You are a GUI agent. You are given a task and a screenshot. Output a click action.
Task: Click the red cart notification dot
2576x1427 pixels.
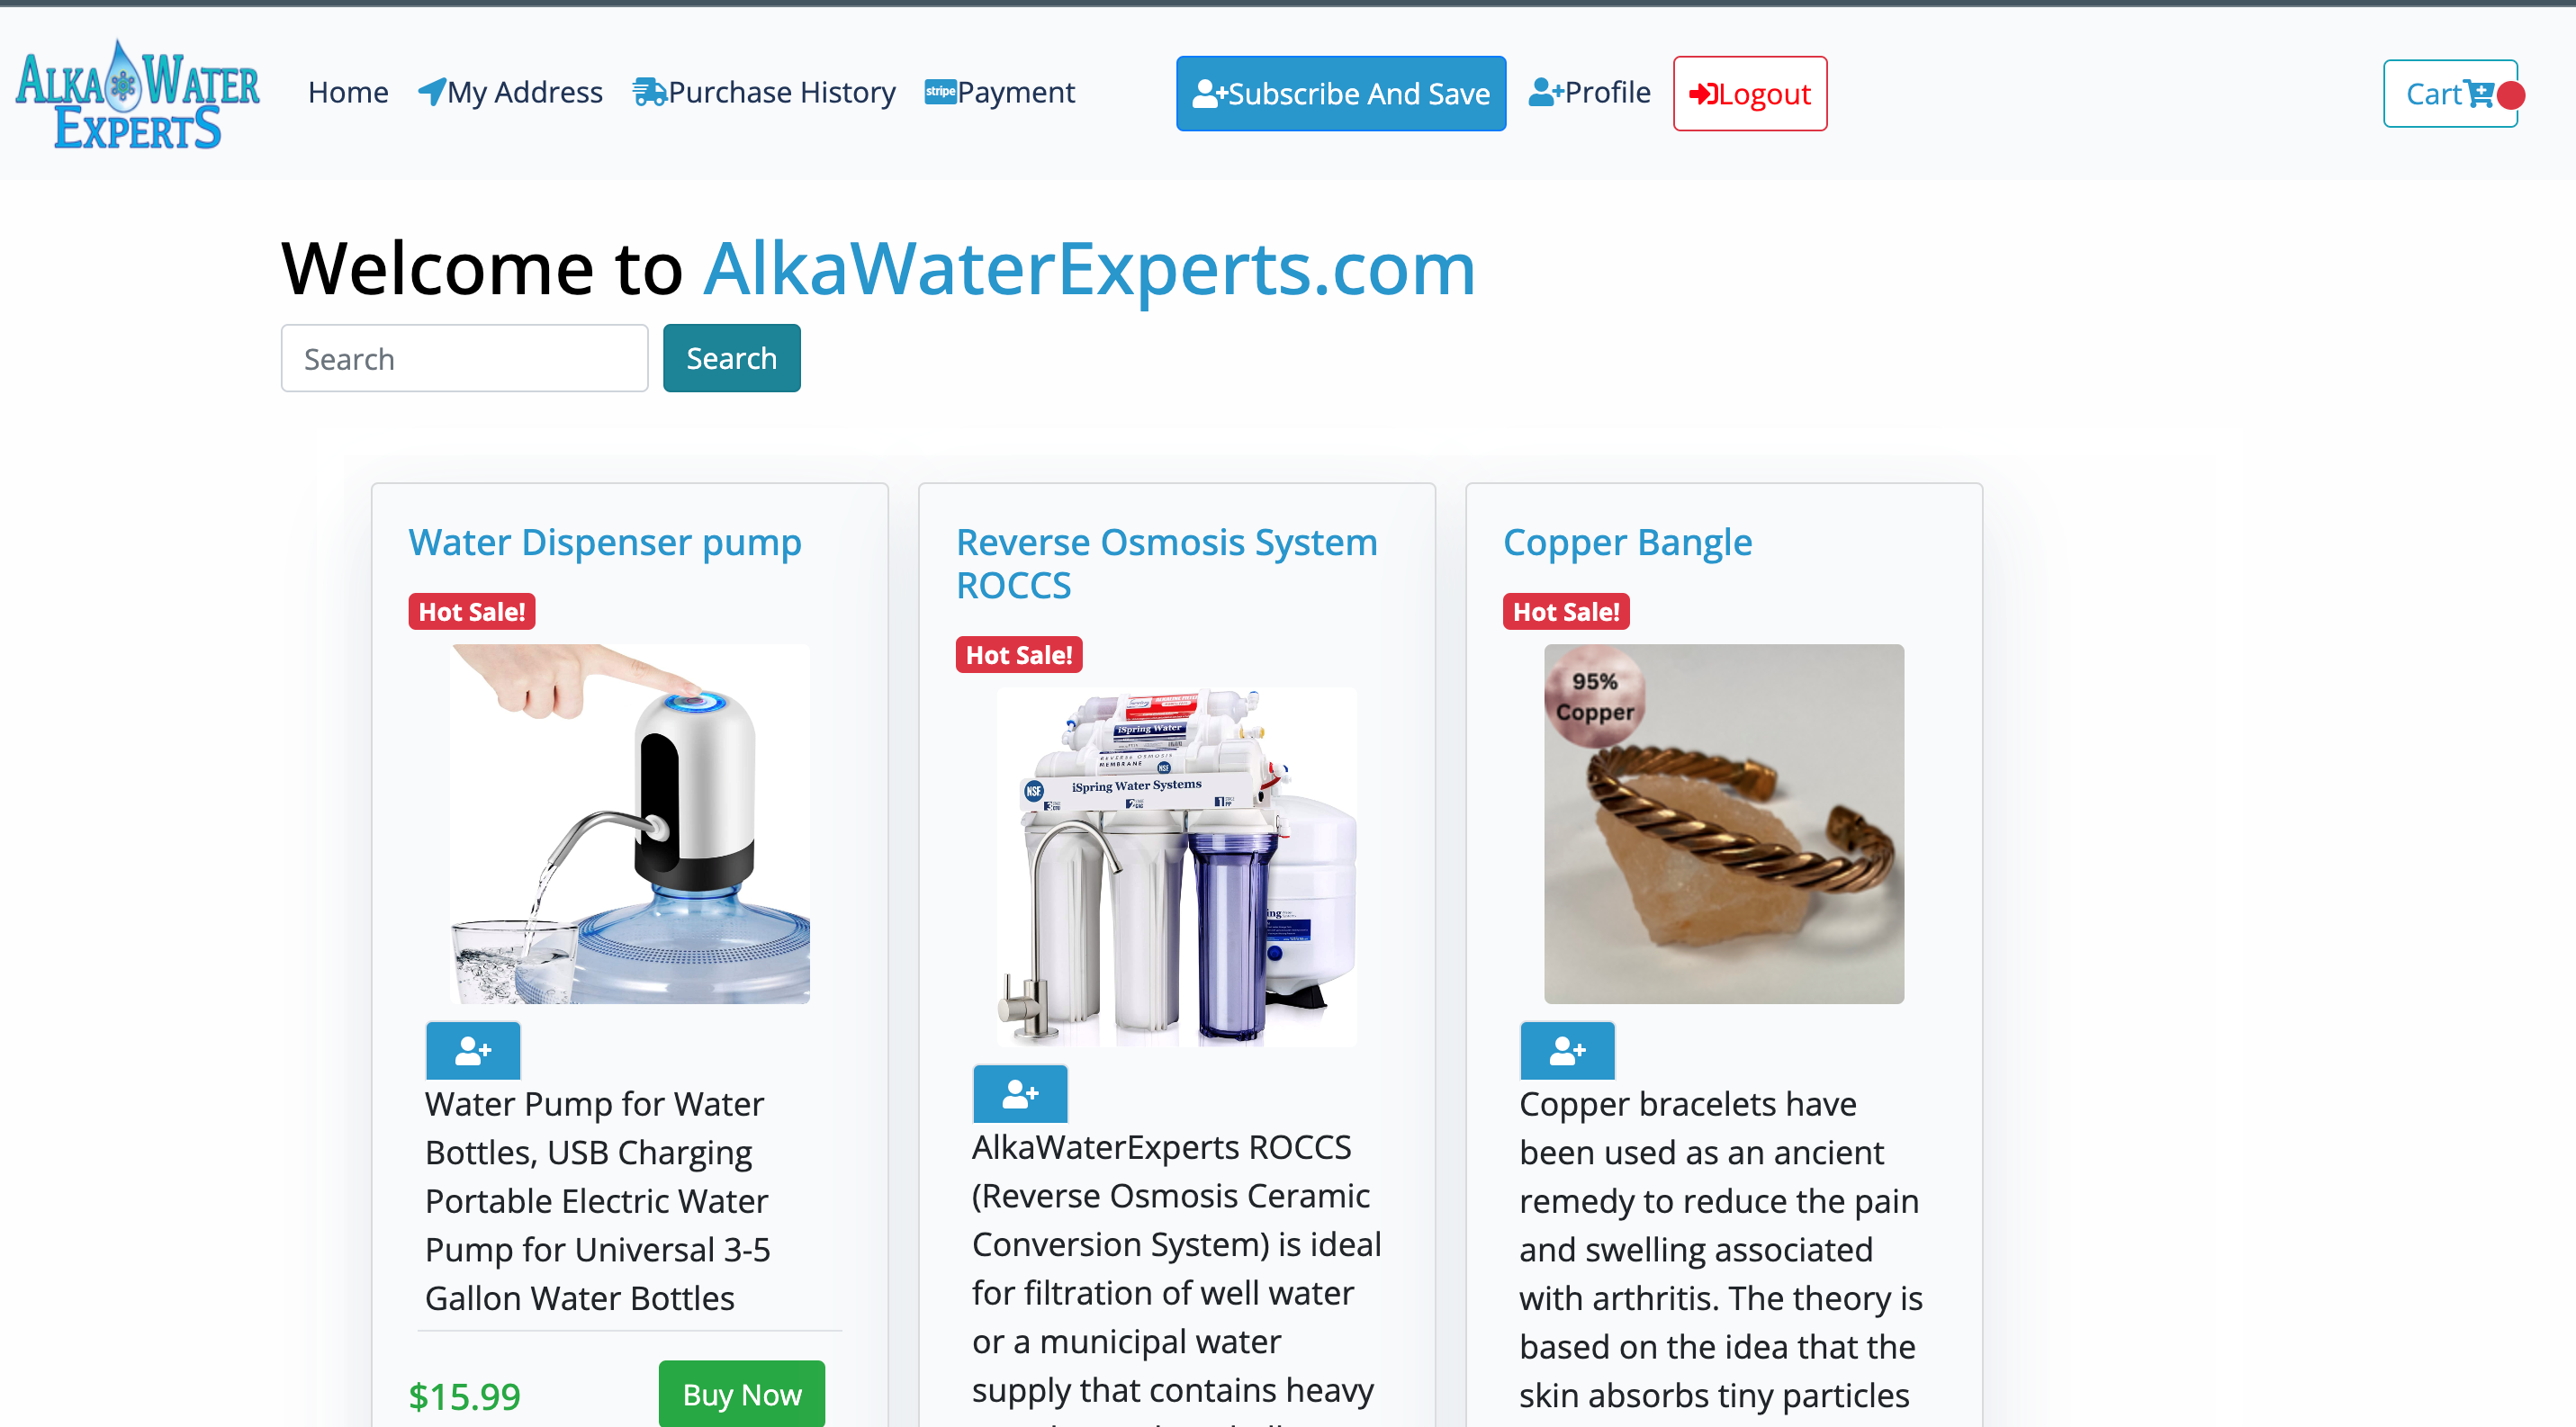pos(2510,95)
